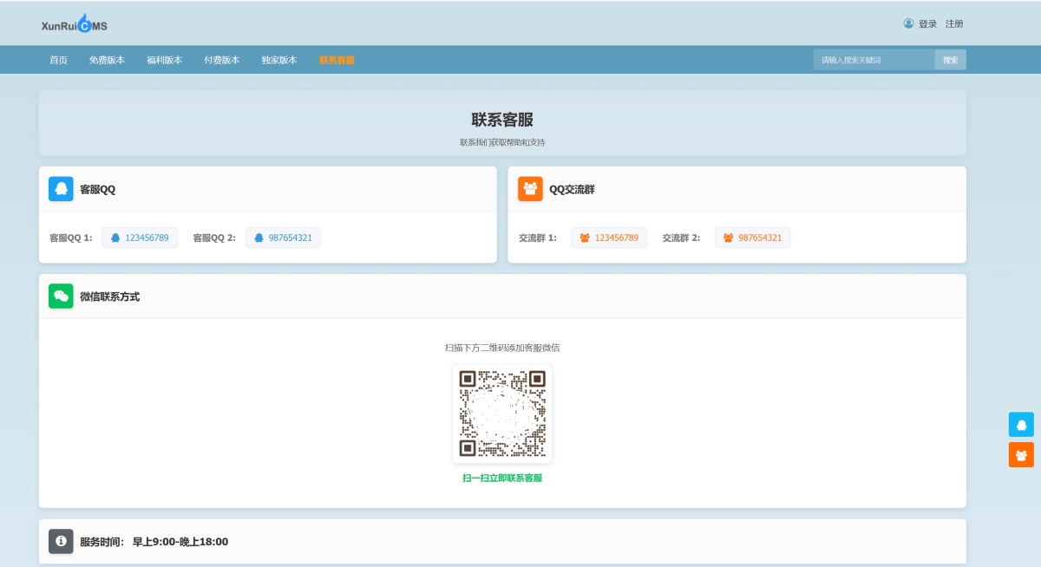Click the 搜索 search button
This screenshot has width=1041, height=567.
coord(951,60)
